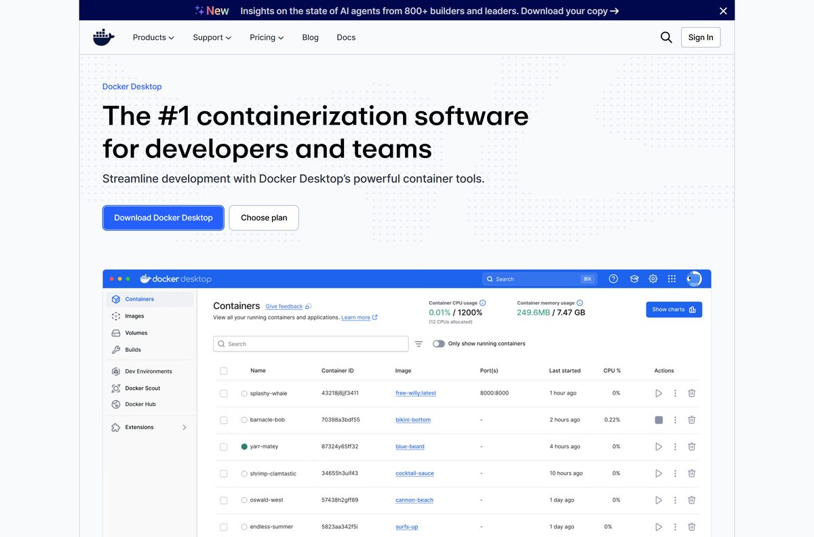Open the bikini-bottom image link

413,420
